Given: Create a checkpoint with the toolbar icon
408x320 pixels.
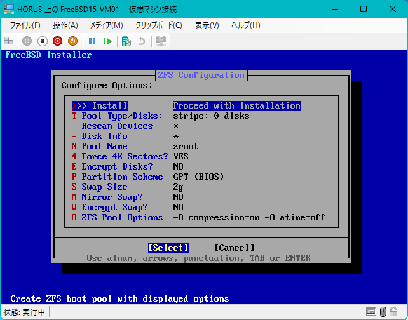Looking at the screenshot, I should (126, 41).
